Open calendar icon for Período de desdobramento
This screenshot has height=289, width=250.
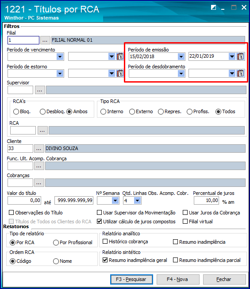point(240,73)
